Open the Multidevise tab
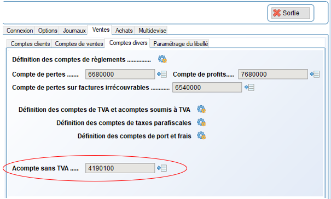 [153, 31]
